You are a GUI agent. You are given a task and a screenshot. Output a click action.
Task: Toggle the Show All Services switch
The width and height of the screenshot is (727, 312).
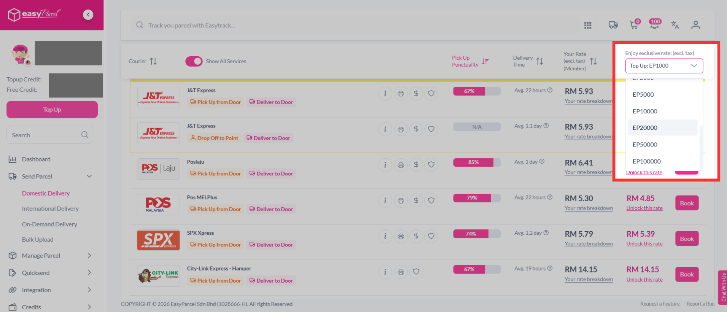click(x=194, y=61)
